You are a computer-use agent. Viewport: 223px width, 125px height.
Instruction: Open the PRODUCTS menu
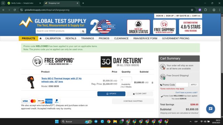(29, 39)
